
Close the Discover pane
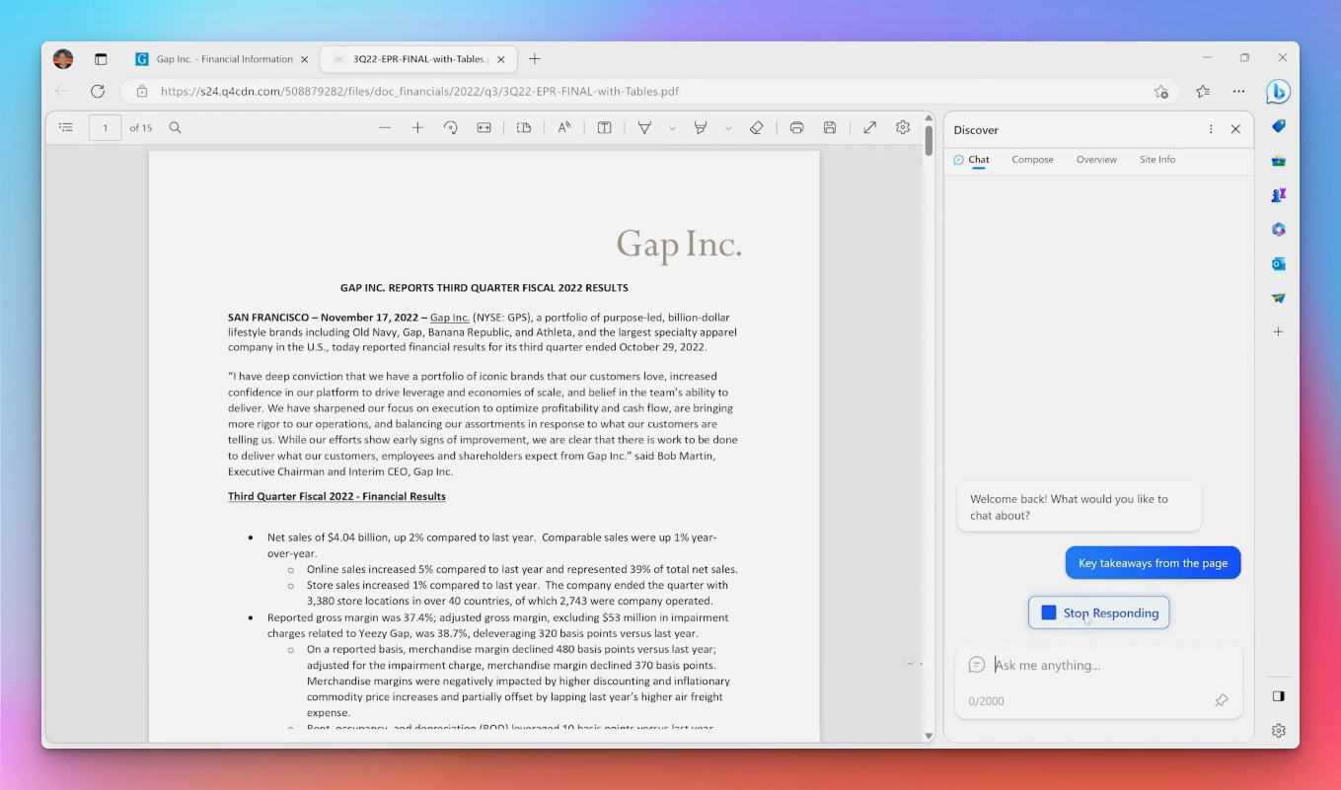pyautogui.click(x=1235, y=129)
